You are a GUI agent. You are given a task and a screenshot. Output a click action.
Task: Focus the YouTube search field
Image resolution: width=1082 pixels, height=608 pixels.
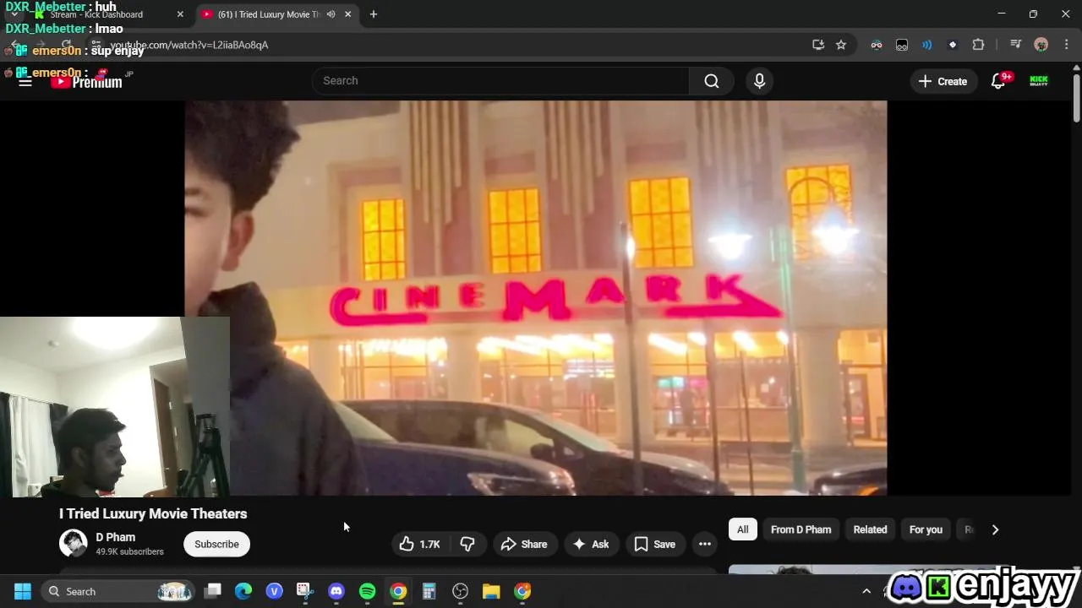pos(501,81)
